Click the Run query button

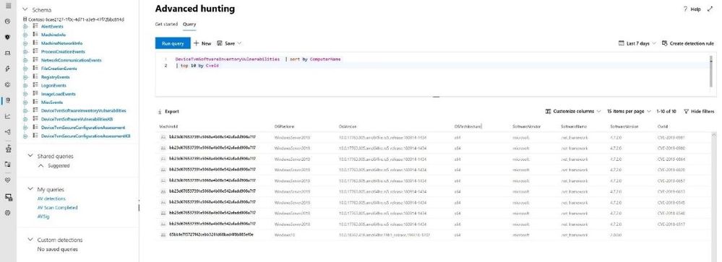(x=173, y=43)
